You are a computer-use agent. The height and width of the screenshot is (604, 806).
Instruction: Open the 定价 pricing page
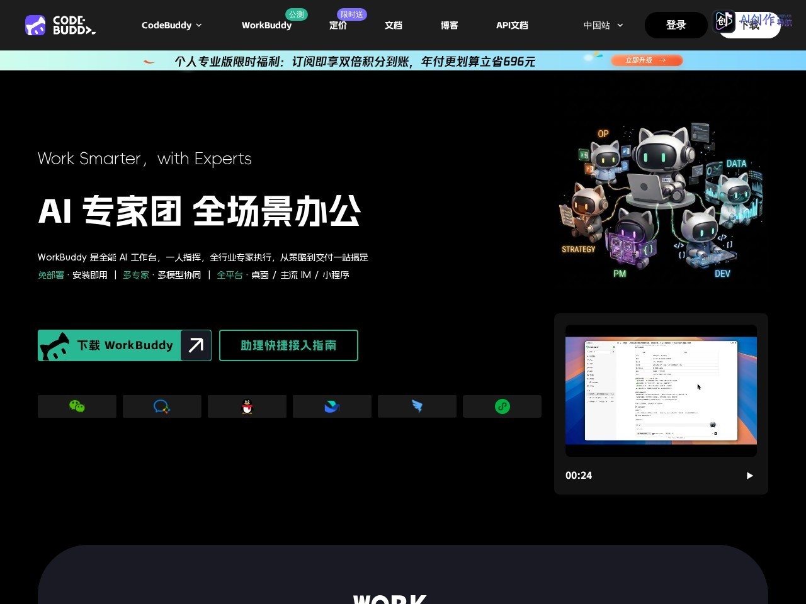tap(338, 25)
